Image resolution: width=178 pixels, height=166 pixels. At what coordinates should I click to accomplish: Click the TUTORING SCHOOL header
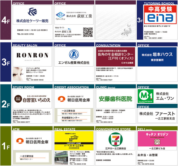coord(159,3)
